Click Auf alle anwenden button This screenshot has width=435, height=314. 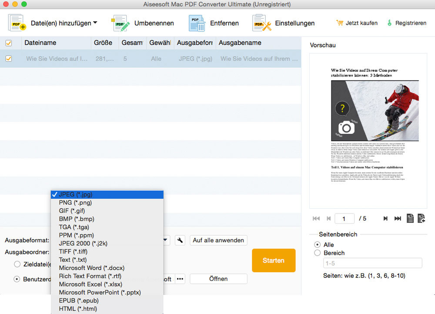tap(218, 240)
